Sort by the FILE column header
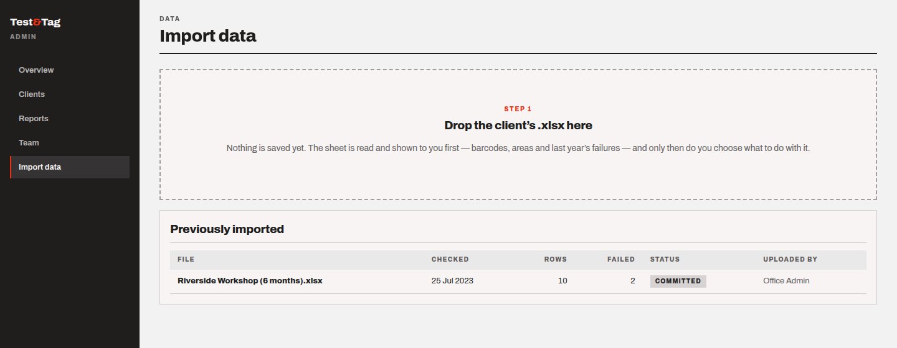The width and height of the screenshot is (897, 348). point(186,259)
